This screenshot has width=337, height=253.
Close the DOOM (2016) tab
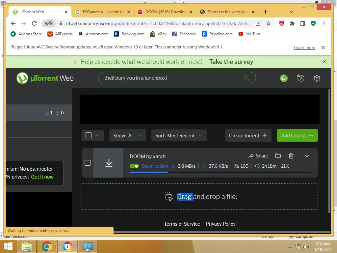point(191,12)
